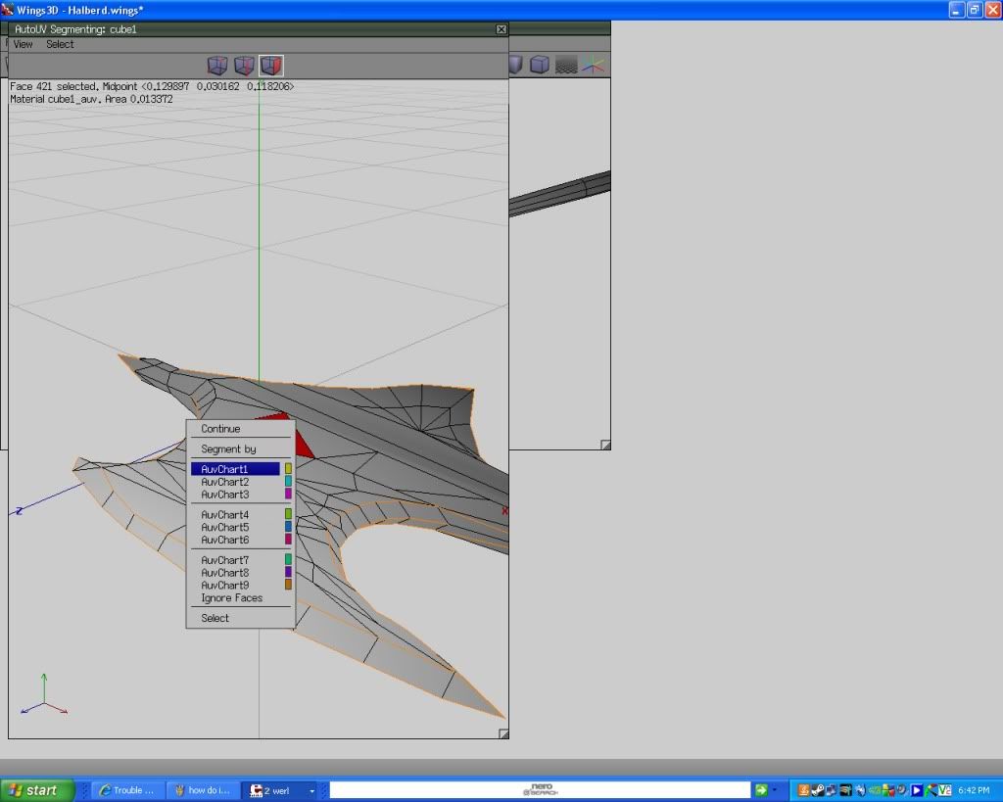Activate face selection mode icon
The image size is (1003, 802).
tap(270, 66)
